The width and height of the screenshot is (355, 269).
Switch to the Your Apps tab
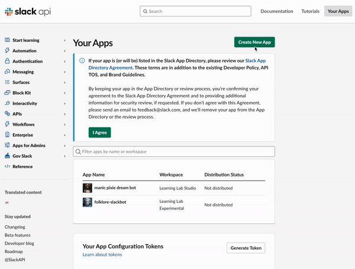[338, 11]
